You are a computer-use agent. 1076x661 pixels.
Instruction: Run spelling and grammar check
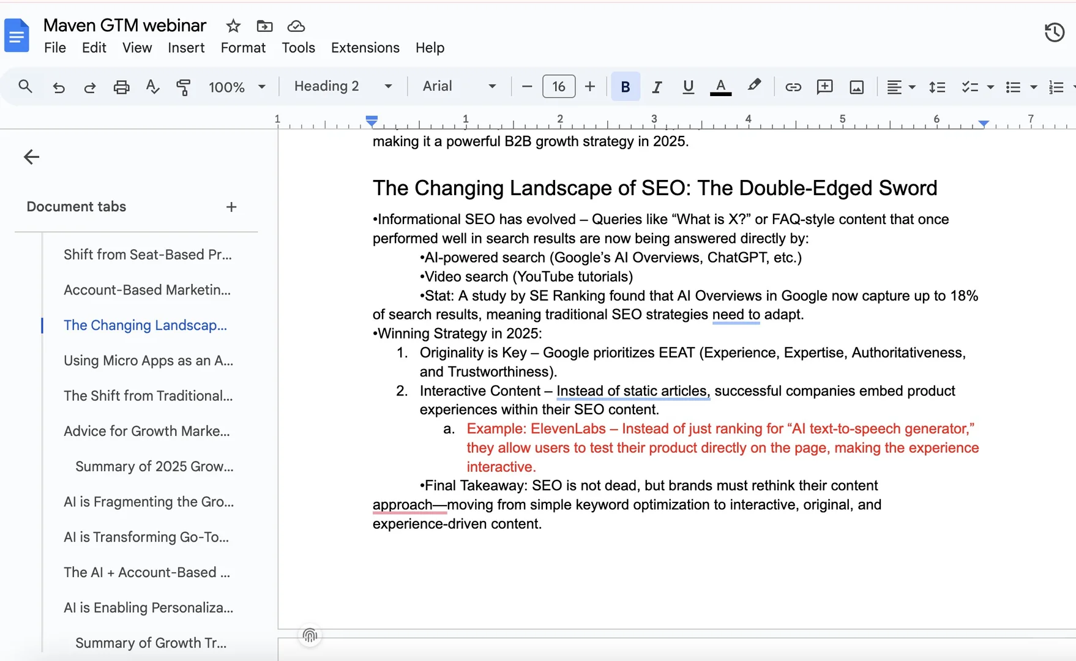pyautogui.click(x=152, y=87)
